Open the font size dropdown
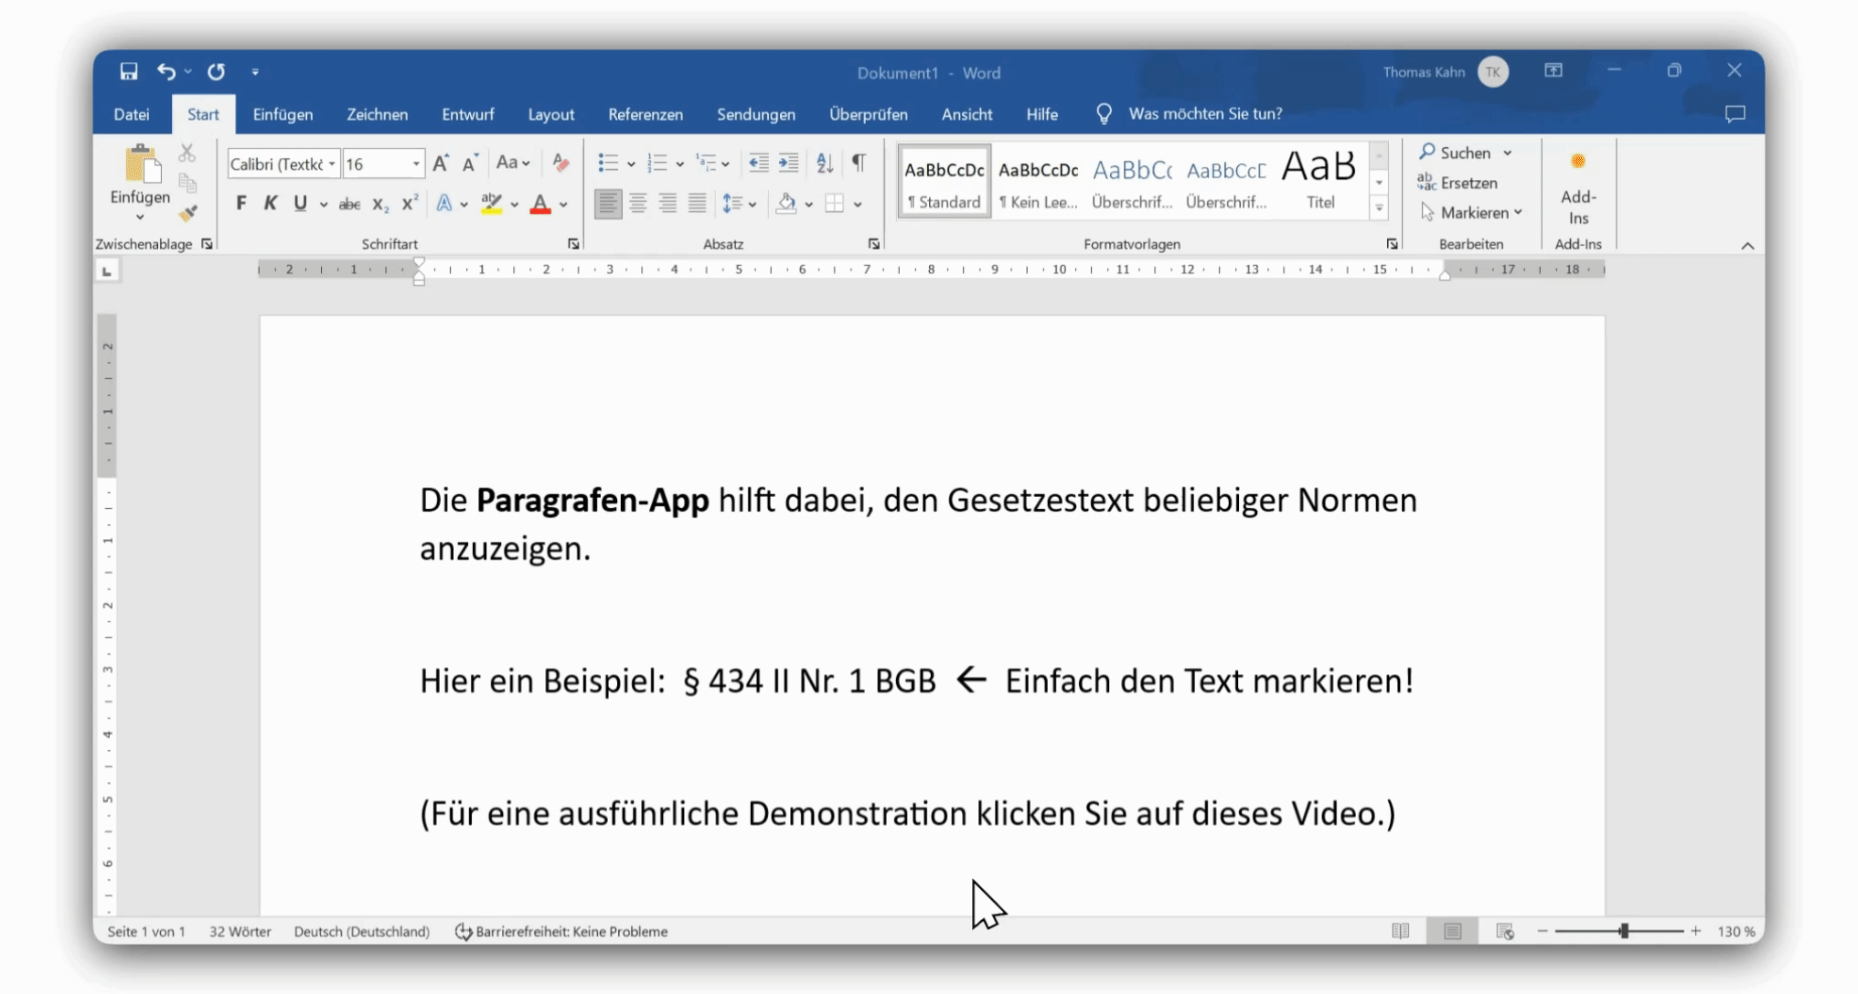The image size is (1858, 994). click(x=416, y=164)
